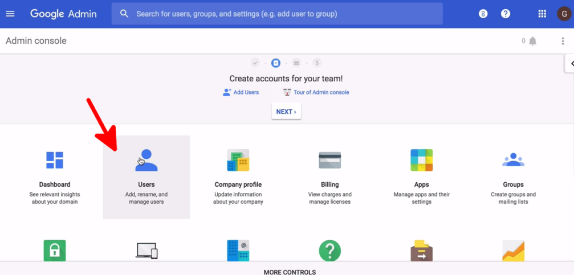Open the Groups people icon

513,160
